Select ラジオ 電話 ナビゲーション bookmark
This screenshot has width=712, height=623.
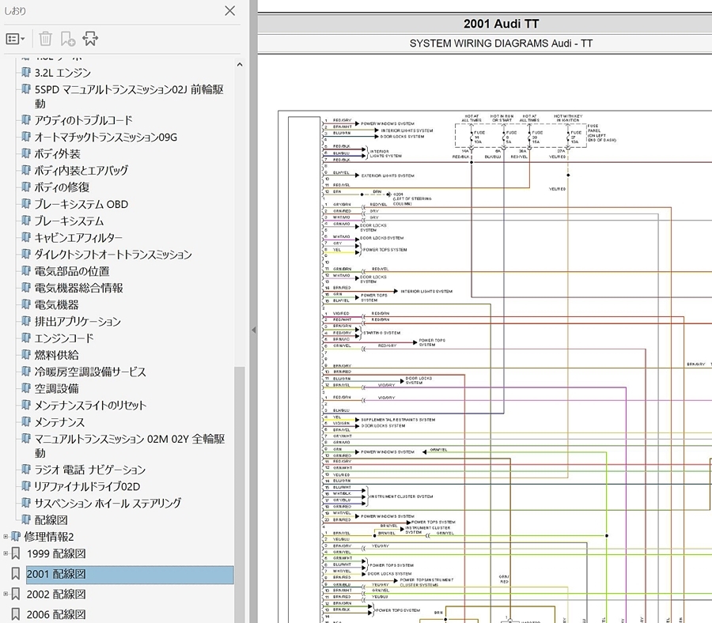tap(90, 470)
